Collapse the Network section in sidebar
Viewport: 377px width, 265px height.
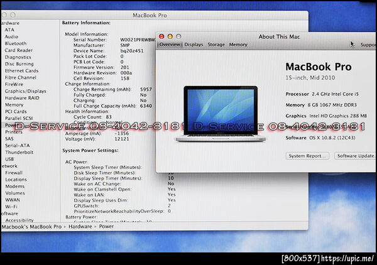tap(9, 166)
